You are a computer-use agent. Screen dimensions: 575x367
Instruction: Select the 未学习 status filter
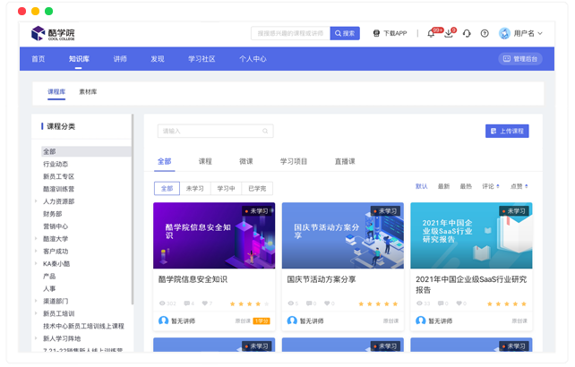[194, 189]
